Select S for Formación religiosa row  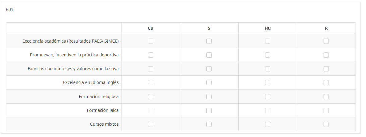209,97
